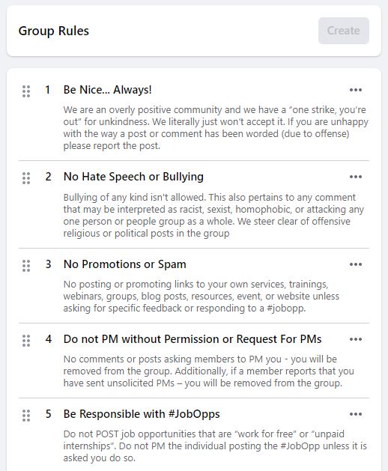This screenshot has height=471, width=388.
Task: Click drag handle of rule 4
Action: (x=26, y=341)
